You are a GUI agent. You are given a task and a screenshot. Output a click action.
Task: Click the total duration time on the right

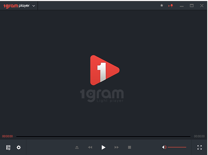click(x=199, y=136)
